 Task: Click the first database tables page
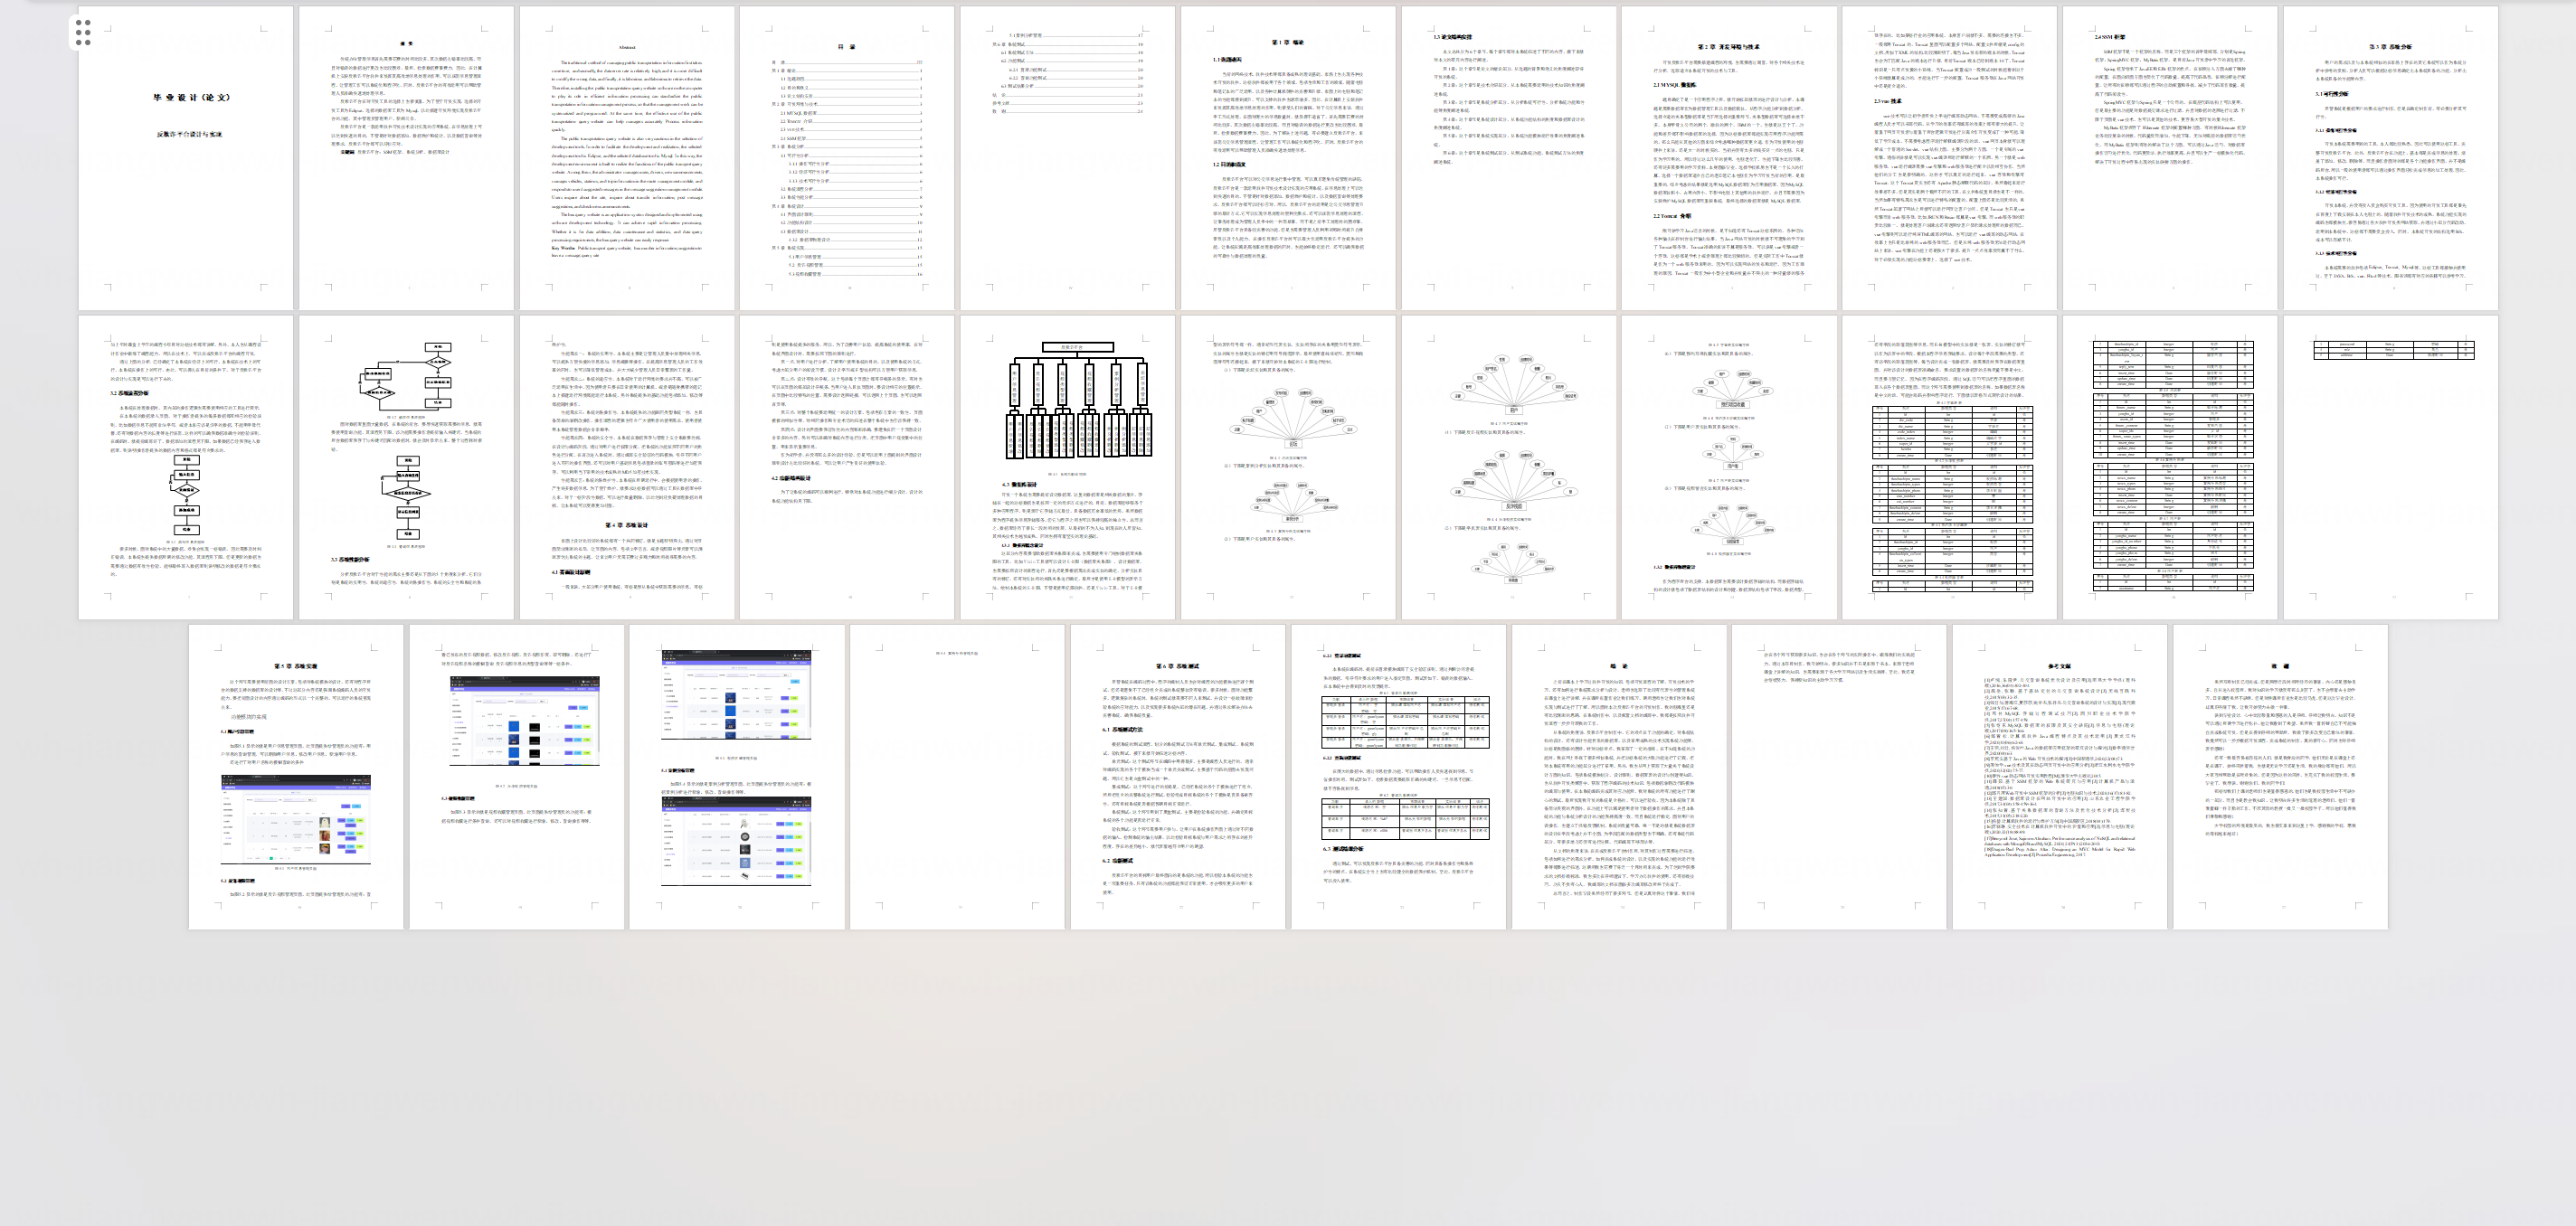click(1949, 467)
